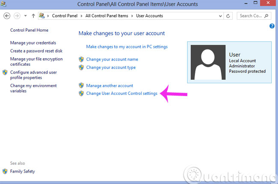
Task: Click the 'Local Account' text
Action: [243, 61]
